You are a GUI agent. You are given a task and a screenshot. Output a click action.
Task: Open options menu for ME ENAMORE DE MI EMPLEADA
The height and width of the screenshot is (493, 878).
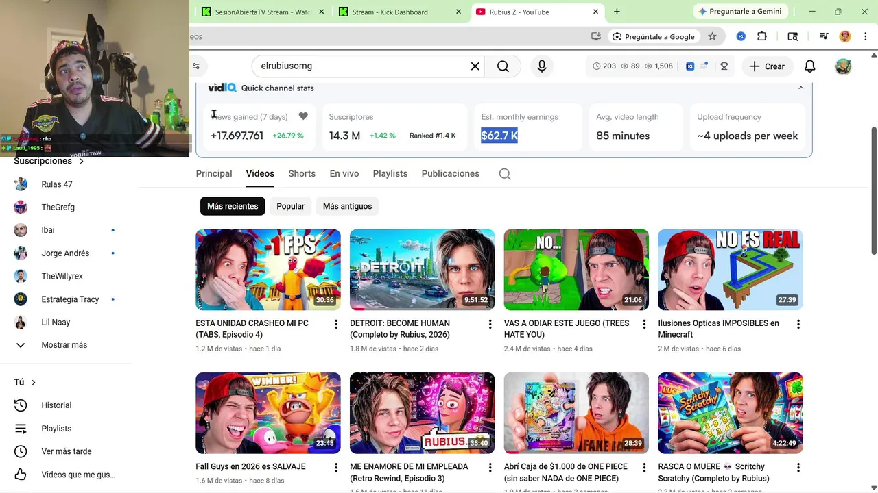coord(490,468)
